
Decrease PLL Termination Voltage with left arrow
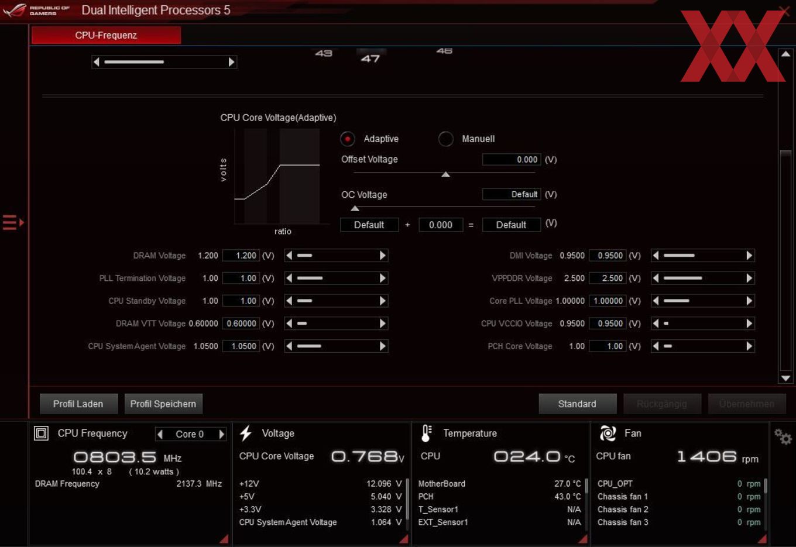pyautogui.click(x=289, y=278)
